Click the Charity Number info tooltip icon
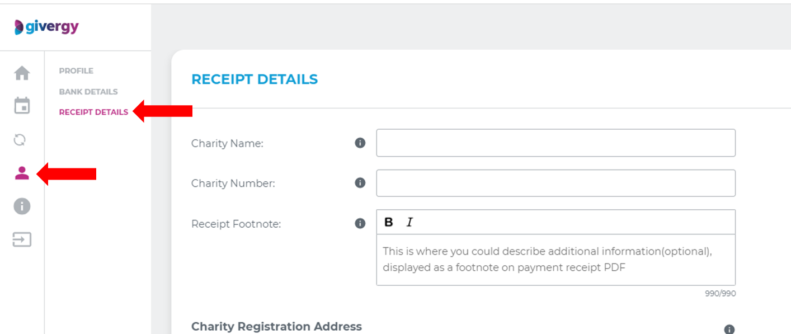 pyautogui.click(x=360, y=183)
